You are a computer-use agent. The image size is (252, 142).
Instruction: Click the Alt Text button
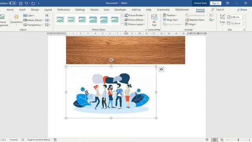[154, 20]
